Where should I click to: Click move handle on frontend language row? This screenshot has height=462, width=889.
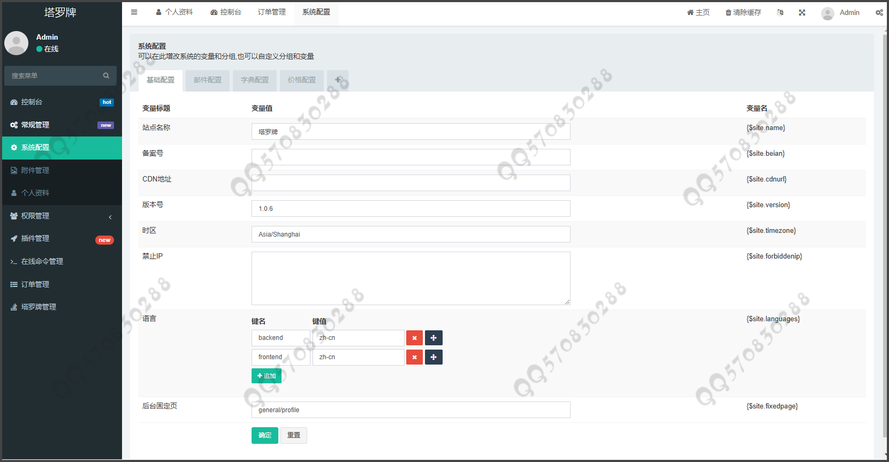coord(434,357)
